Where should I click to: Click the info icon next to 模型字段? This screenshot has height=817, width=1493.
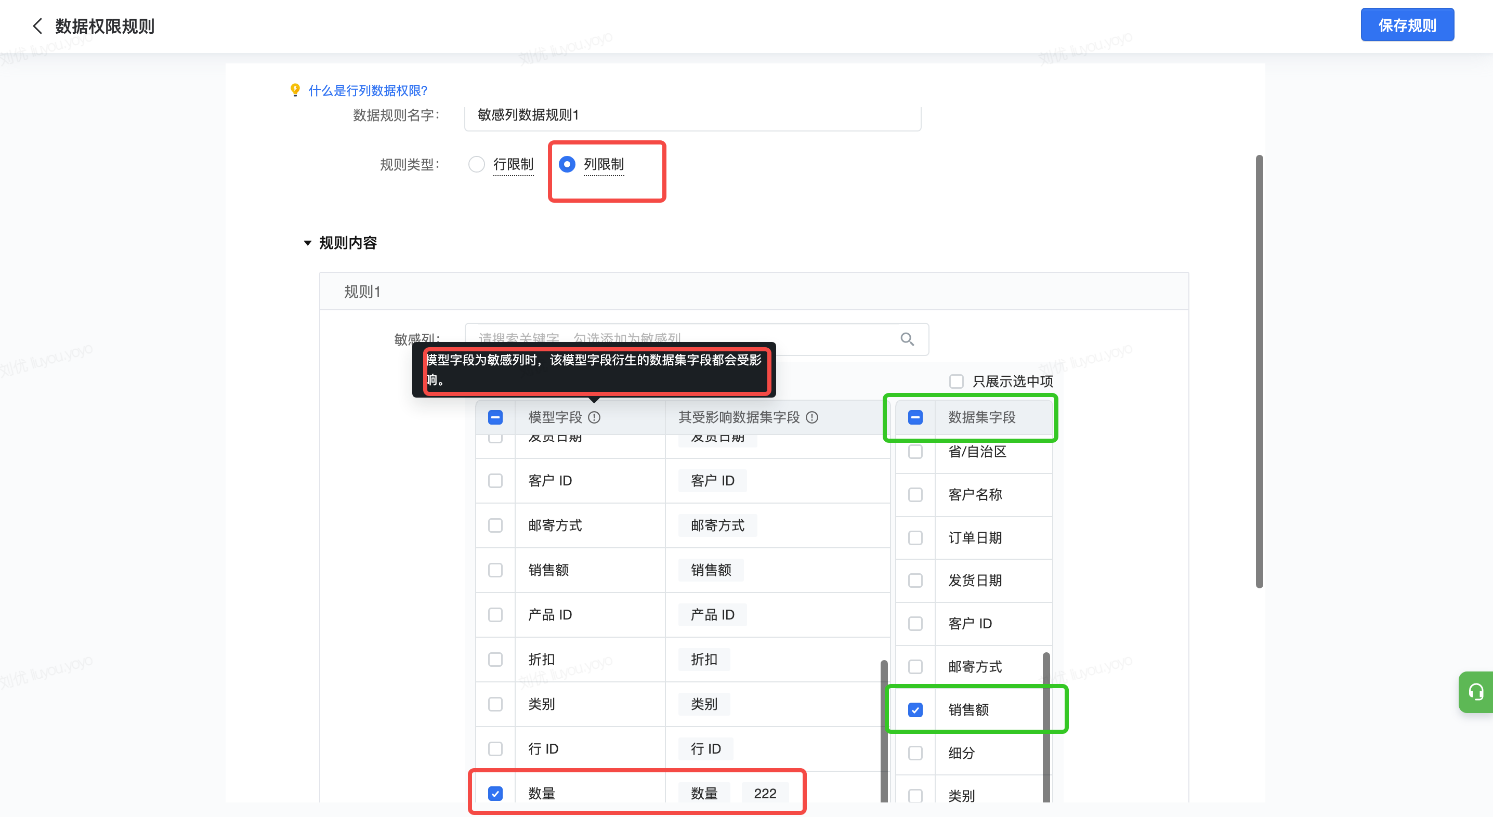594,417
